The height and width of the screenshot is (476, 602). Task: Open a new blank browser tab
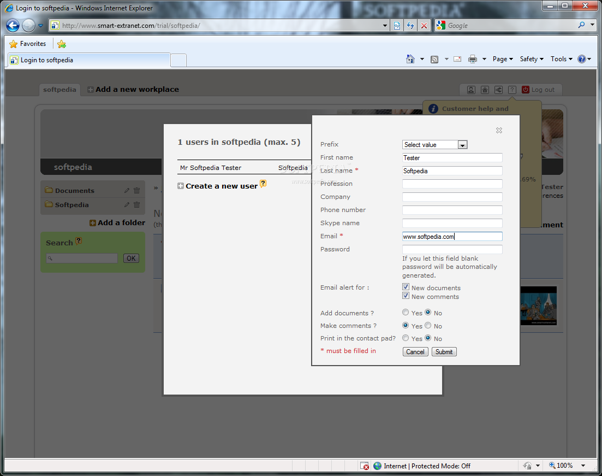178,60
